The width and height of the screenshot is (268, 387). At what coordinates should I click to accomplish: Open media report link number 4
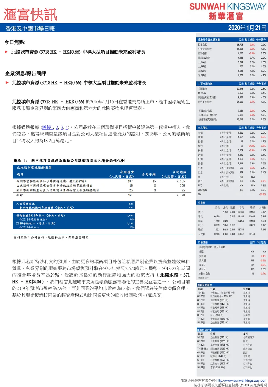[x=67, y=127]
